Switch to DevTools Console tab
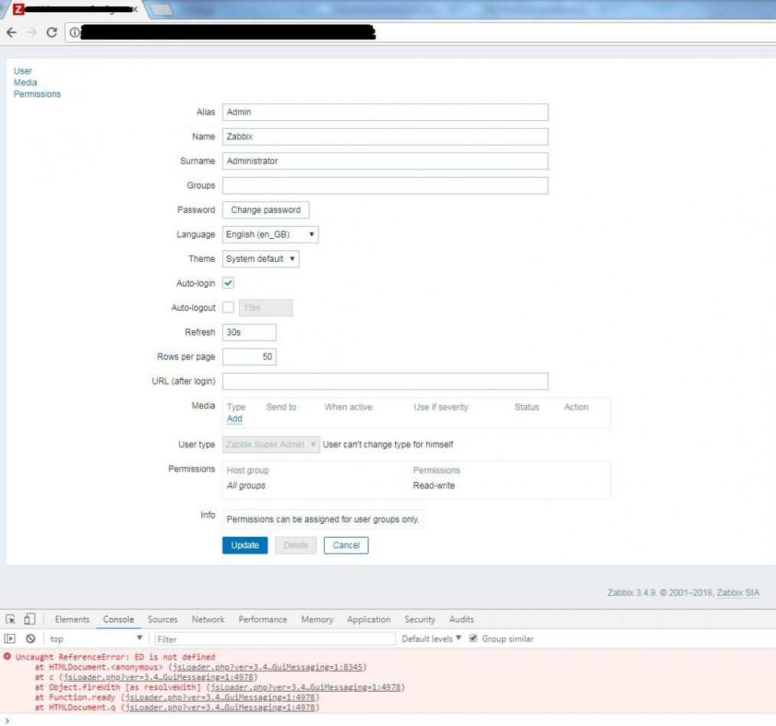This screenshot has width=776, height=726. (118, 619)
